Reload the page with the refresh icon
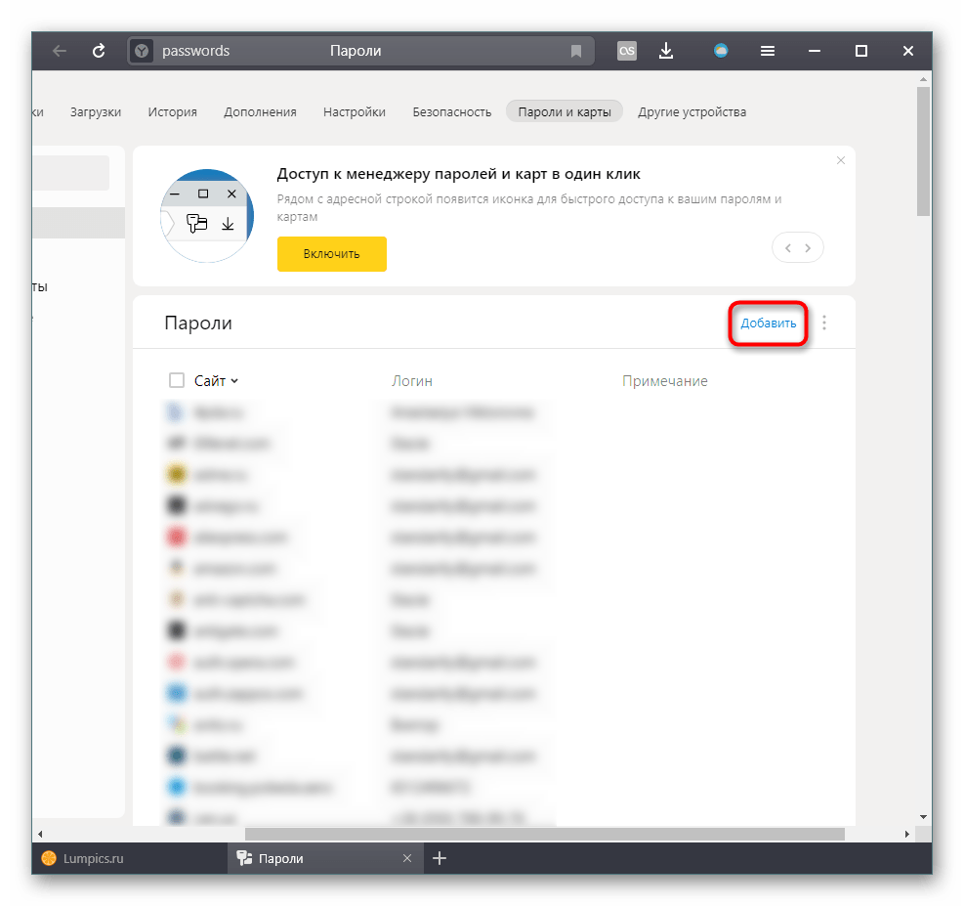Screen dimensions: 964x906 pyautogui.click(x=99, y=51)
